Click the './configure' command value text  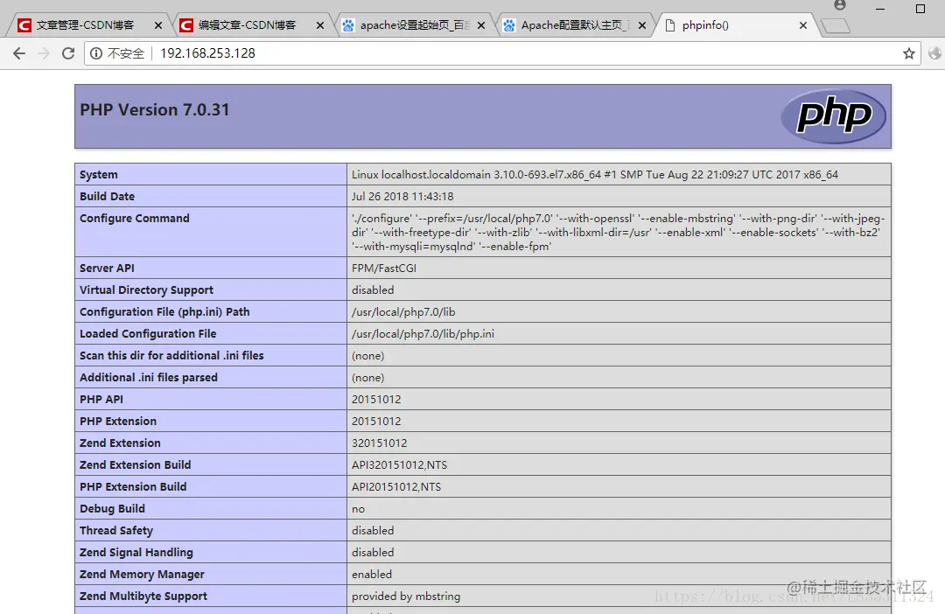(619, 232)
